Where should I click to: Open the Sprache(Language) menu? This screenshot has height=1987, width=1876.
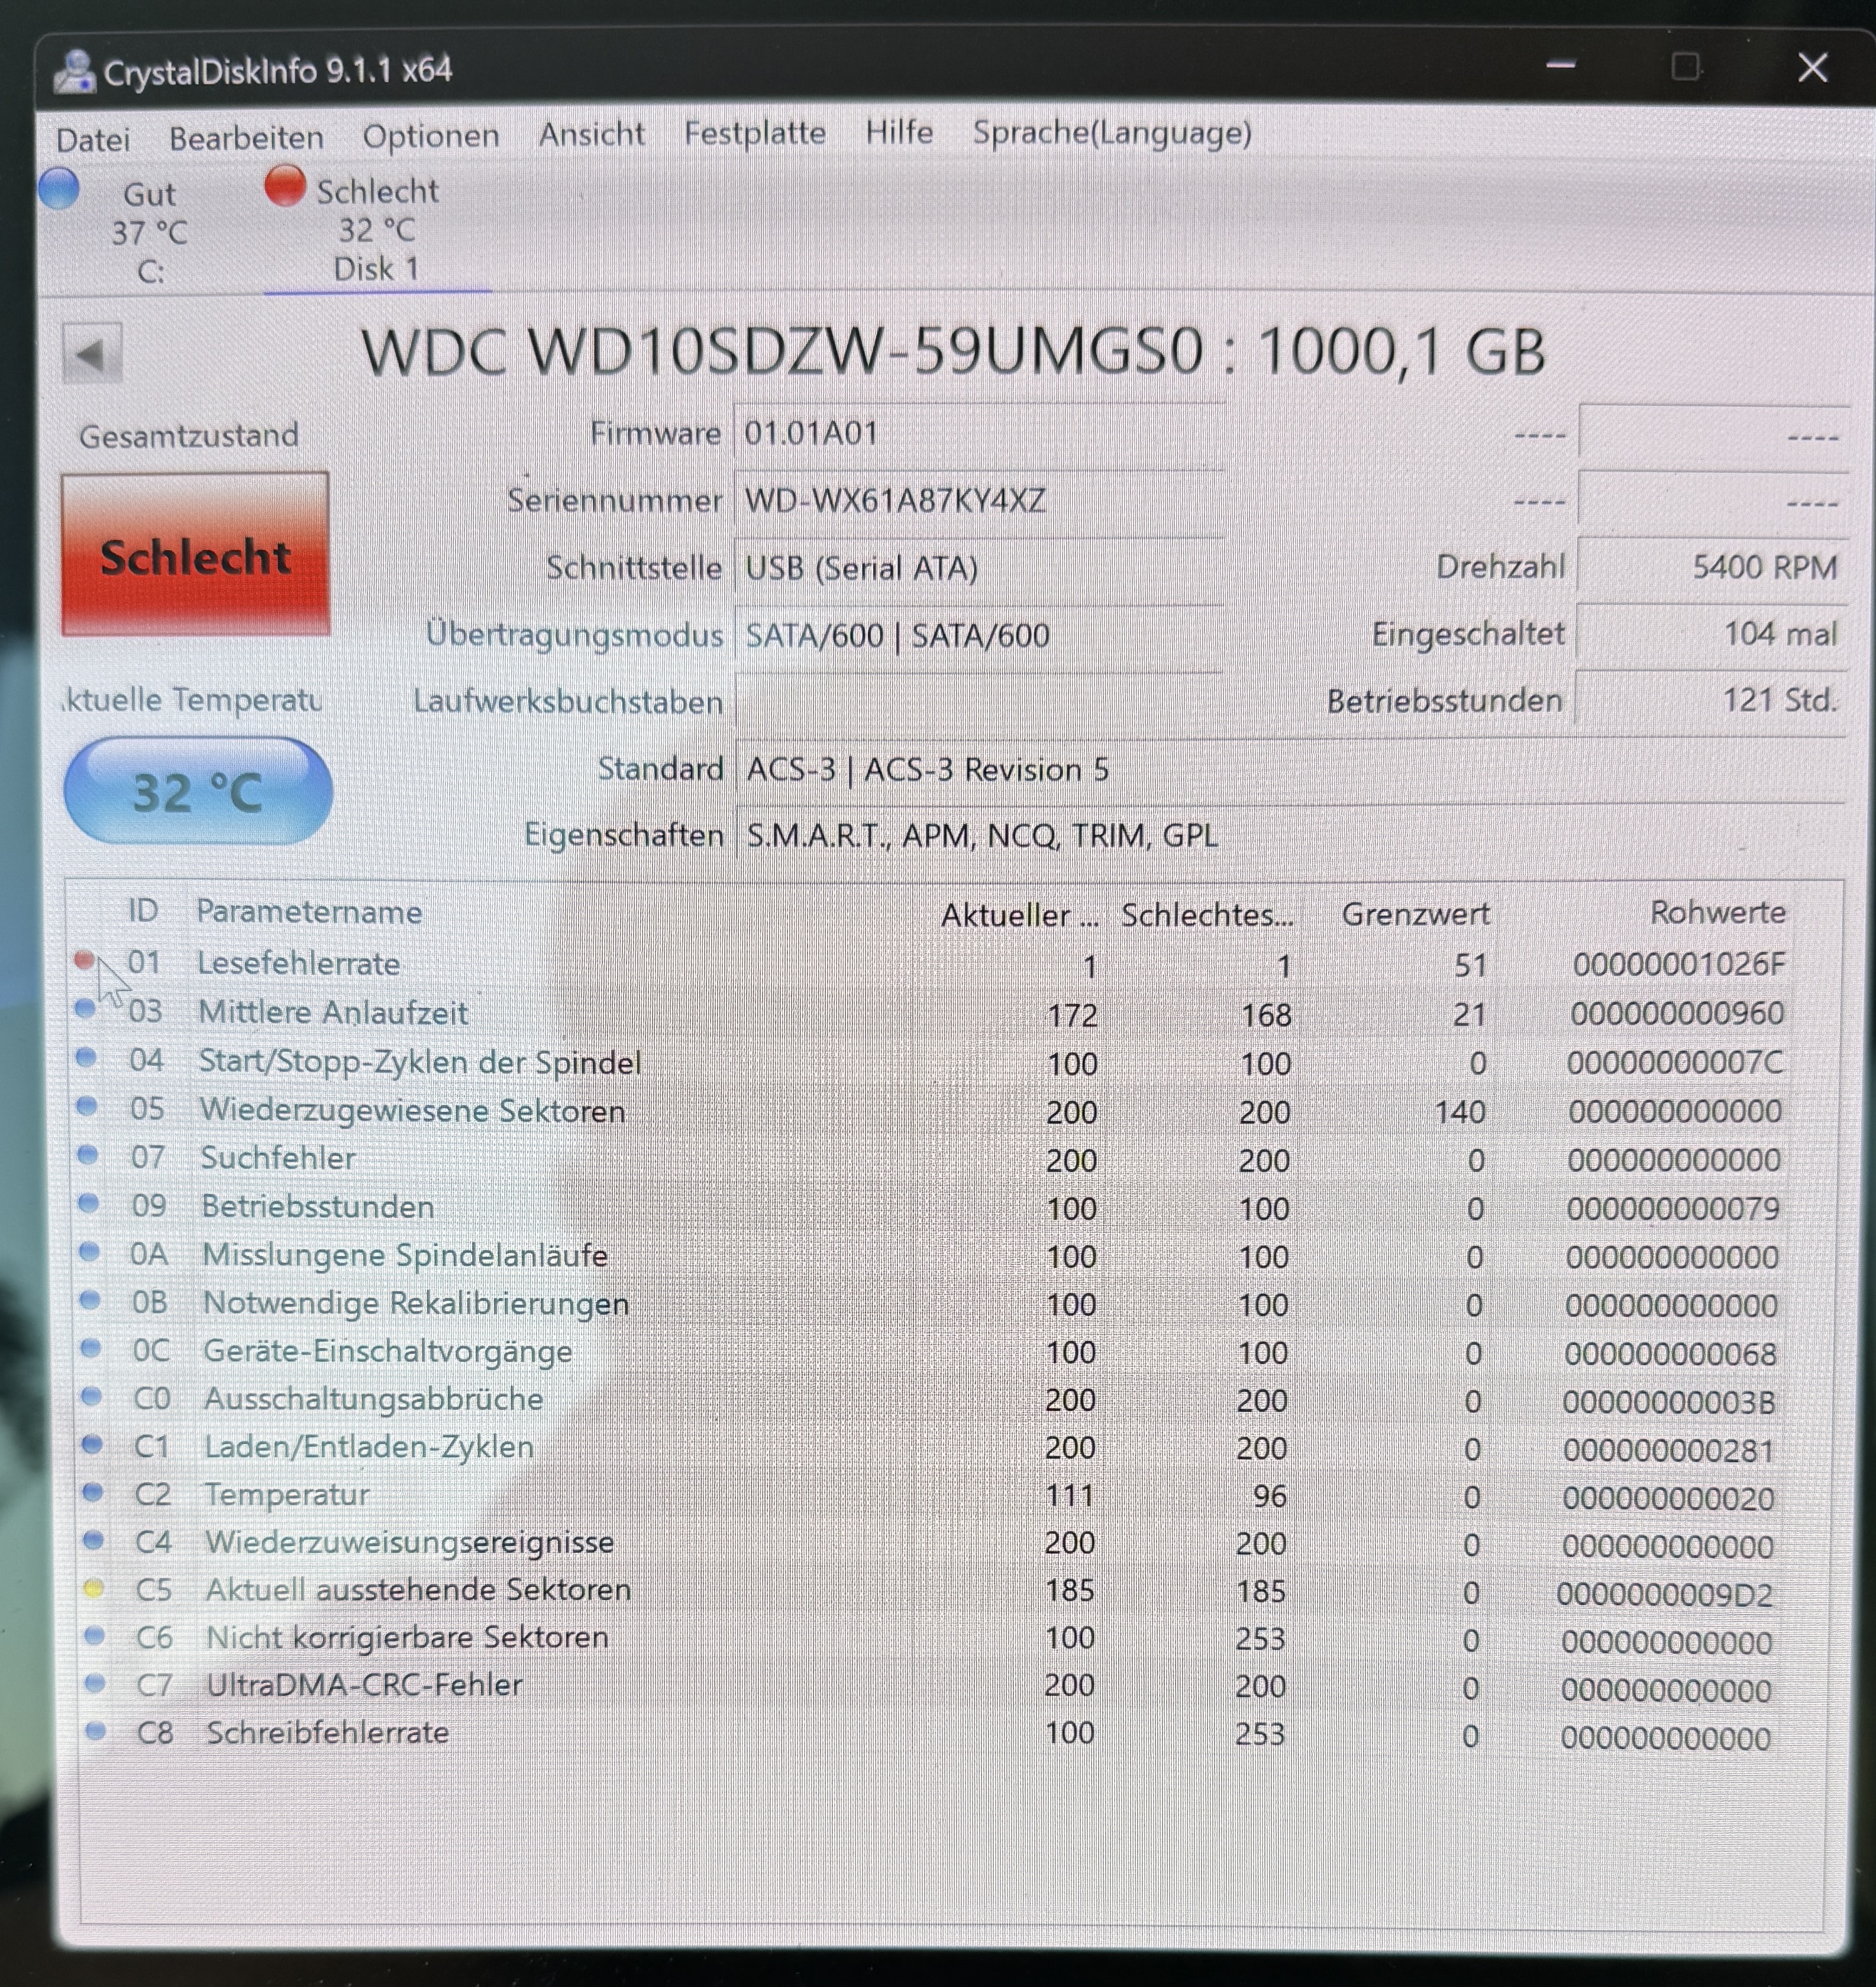coord(1111,132)
